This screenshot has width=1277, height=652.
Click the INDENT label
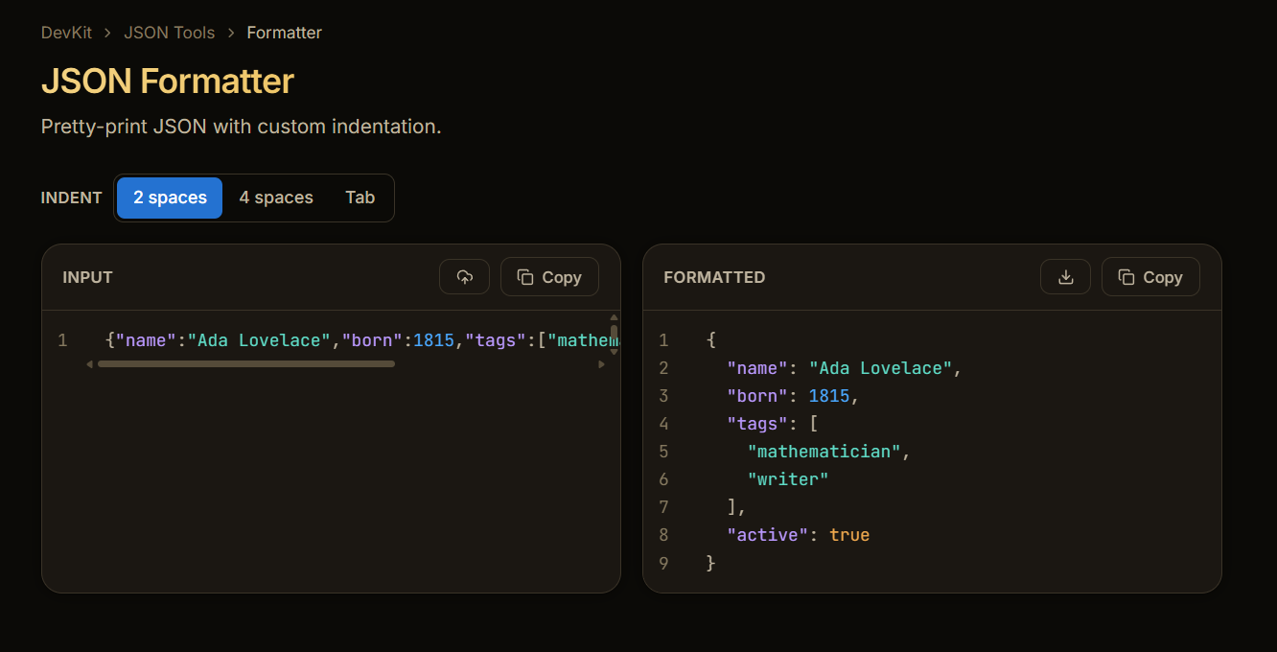(x=72, y=198)
